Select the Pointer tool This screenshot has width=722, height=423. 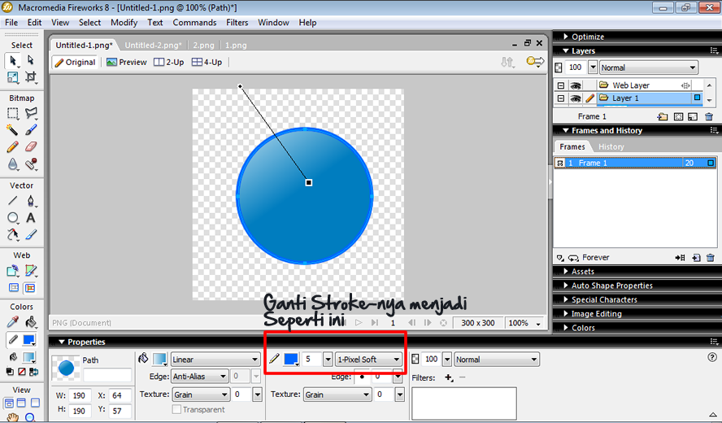pos(13,60)
